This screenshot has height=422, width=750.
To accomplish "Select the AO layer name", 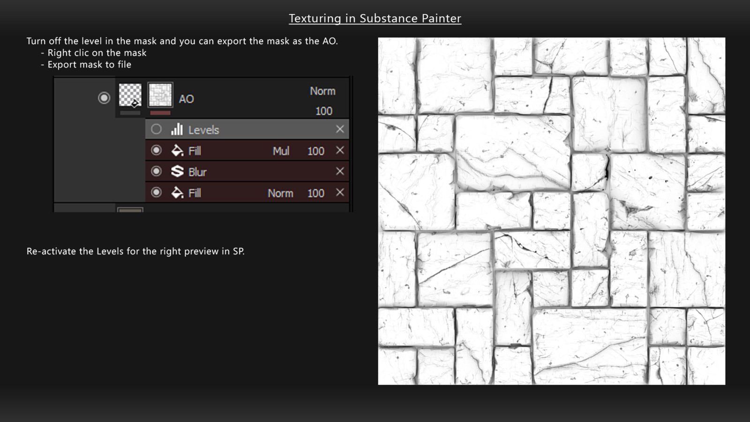I will [186, 99].
